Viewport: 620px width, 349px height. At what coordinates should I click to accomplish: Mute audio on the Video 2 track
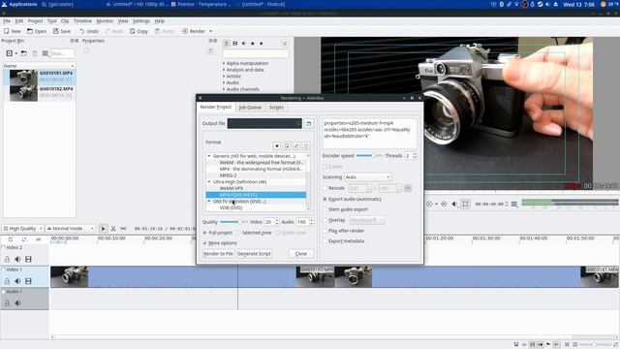(17, 259)
